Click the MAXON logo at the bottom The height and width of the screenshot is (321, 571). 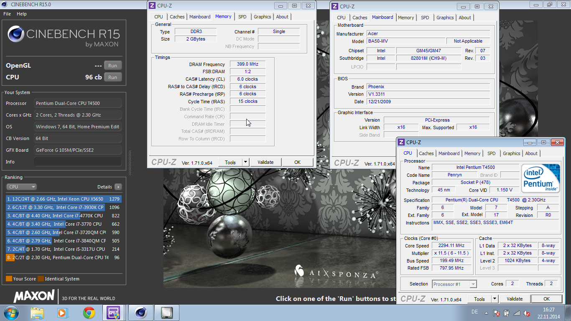(x=34, y=296)
